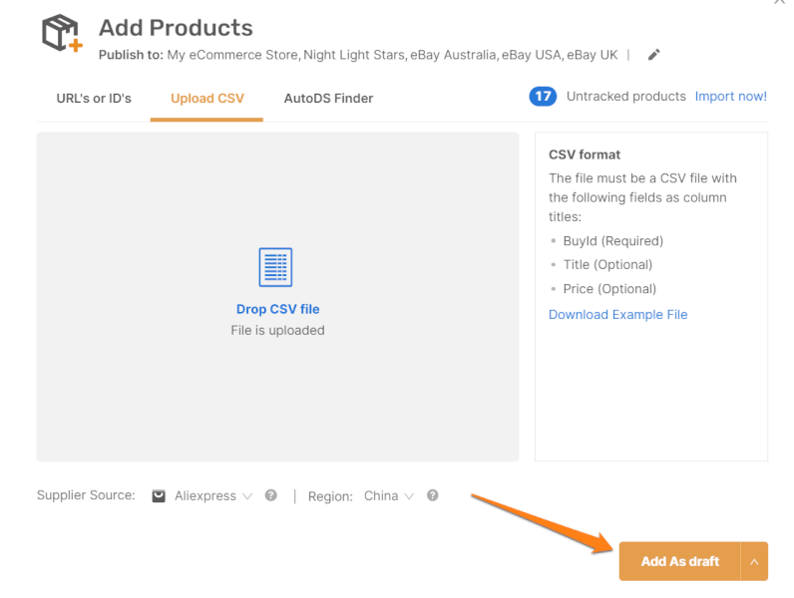The height and width of the screenshot is (598, 794).
Task: Click the Aliexpress supplier icon
Action: [x=159, y=496]
